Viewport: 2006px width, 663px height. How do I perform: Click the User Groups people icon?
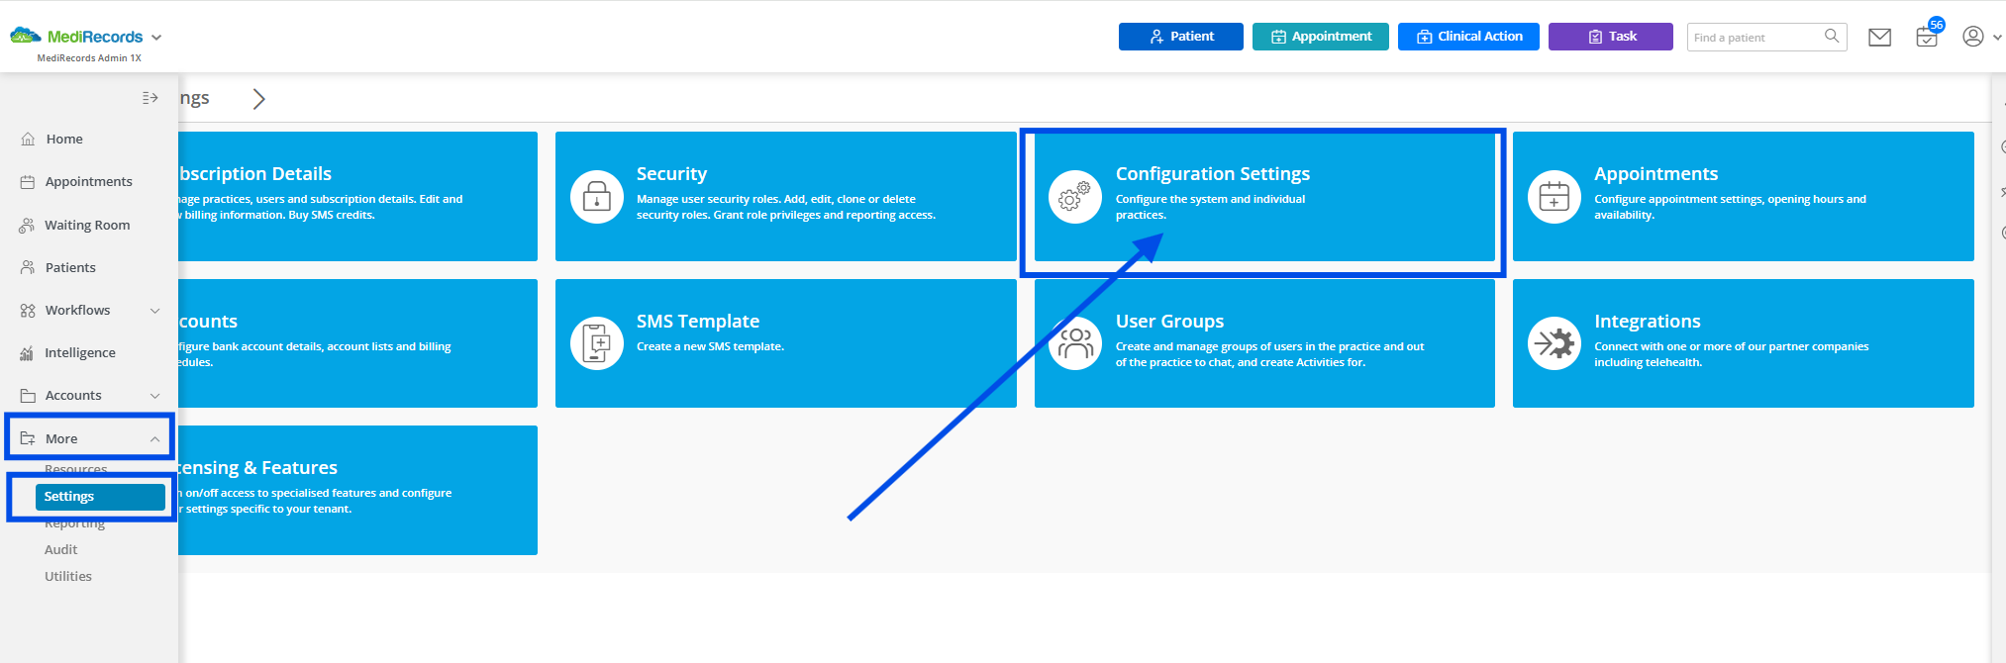click(x=1075, y=343)
